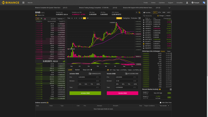Select the Limit order tab
The height and width of the screenshot is (117, 208).
(70, 70)
